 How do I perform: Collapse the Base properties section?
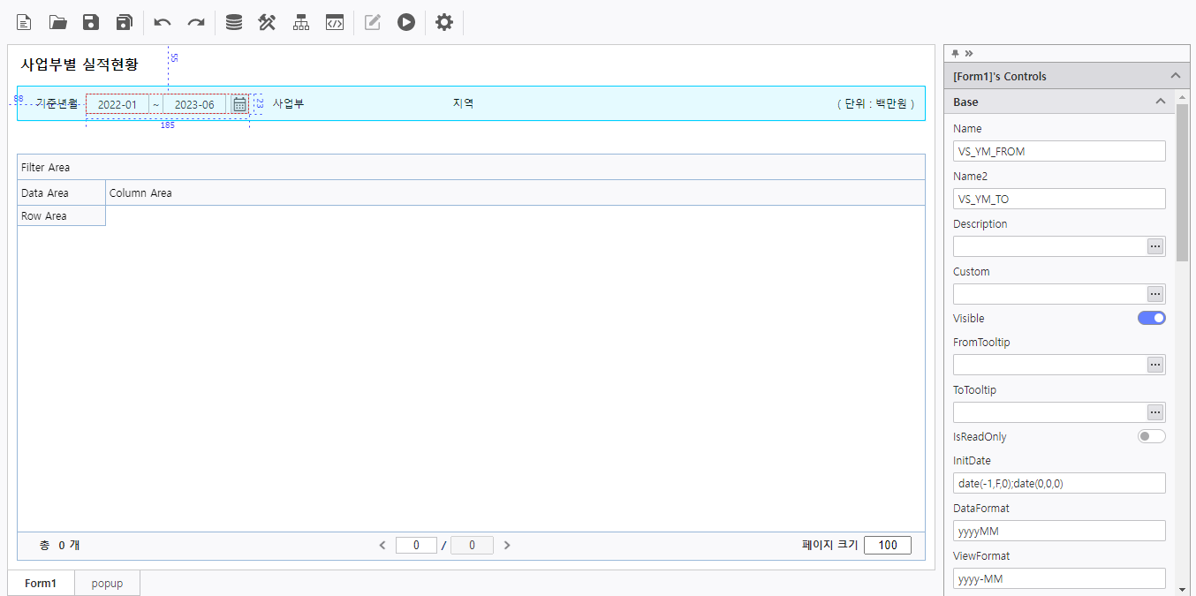click(x=1161, y=102)
